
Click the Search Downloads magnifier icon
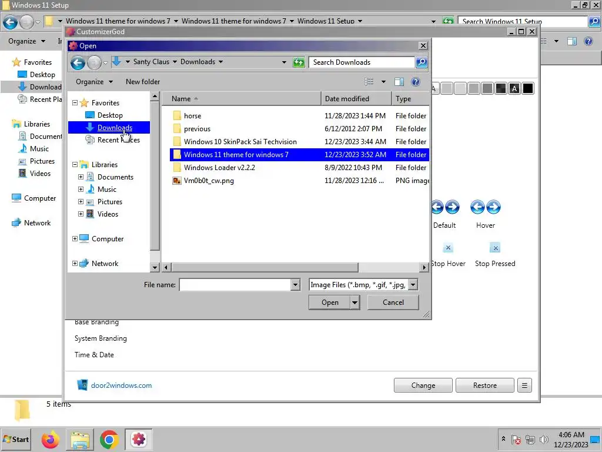[x=421, y=62]
